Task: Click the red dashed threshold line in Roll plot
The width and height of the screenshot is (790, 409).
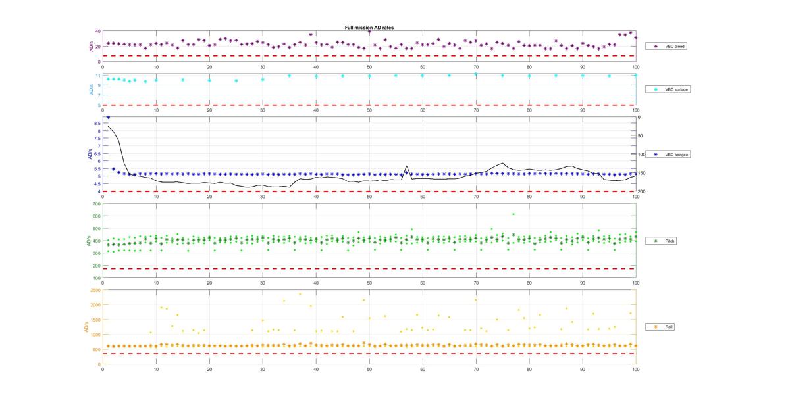Action: [369, 354]
